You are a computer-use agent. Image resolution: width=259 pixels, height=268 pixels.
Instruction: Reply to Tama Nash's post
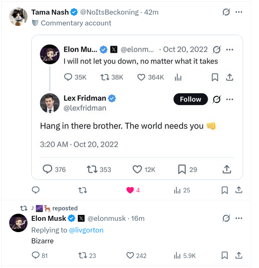pyautogui.click(x=36, y=190)
